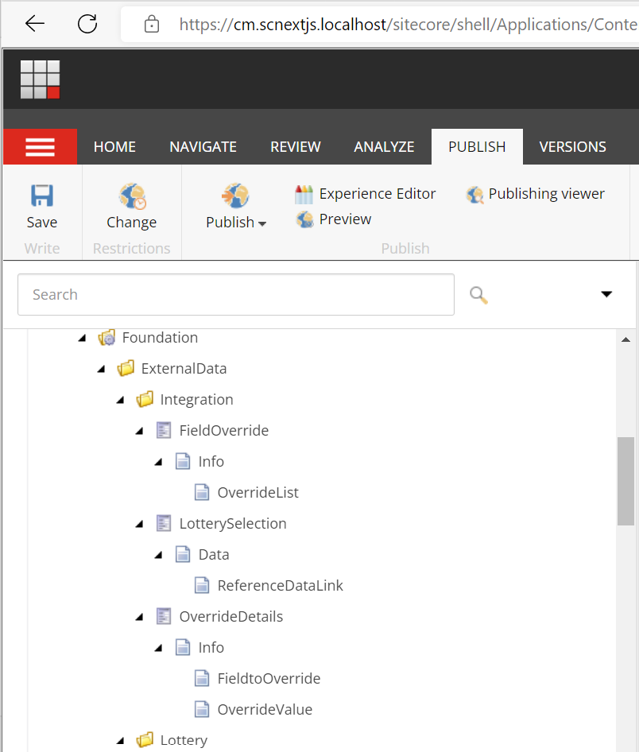This screenshot has height=752, width=639.
Task: Select the OverrideList tree item
Action: pyautogui.click(x=258, y=493)
